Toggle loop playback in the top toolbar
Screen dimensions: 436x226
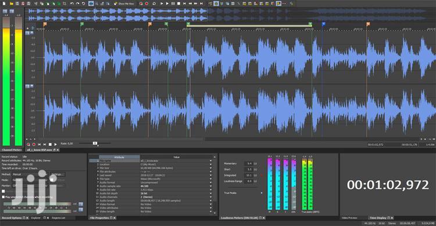point(154,3)
